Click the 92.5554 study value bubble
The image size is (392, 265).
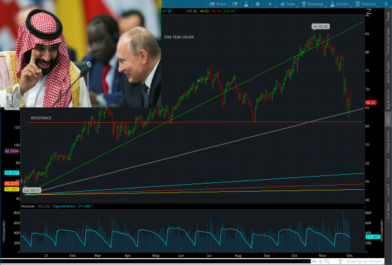click(12, 151)
